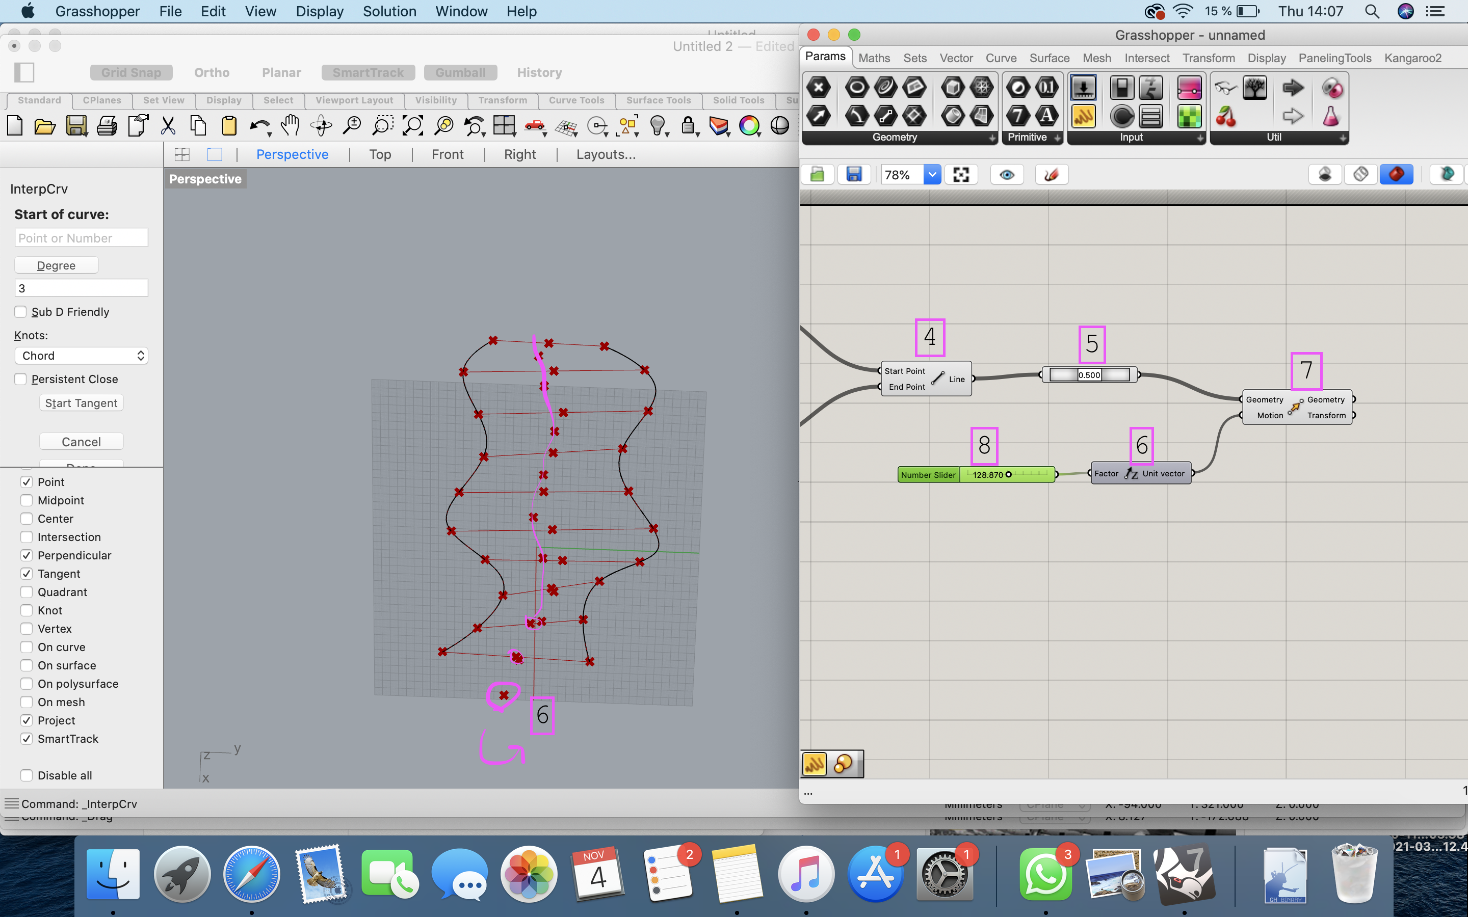Toggle the SmartTrack button
Image resolution: width=1468 pixels, height=917 pixels.
point(368,72)
